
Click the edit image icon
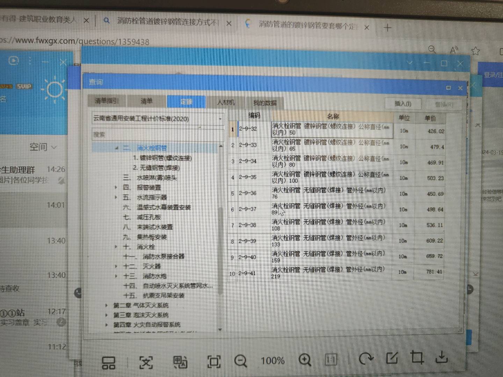392,358
